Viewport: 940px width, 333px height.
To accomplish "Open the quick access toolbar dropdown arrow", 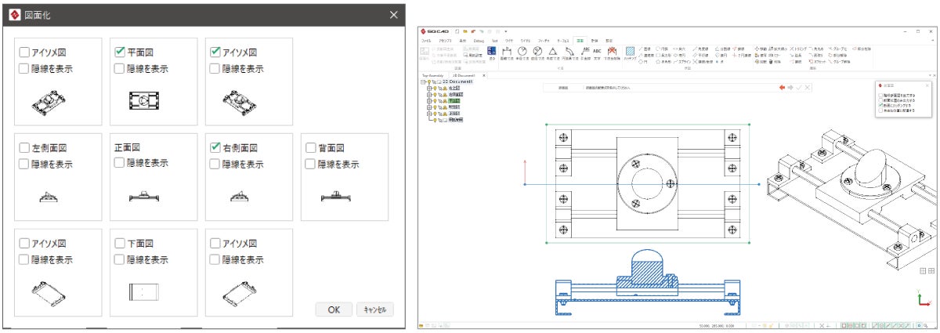I will coord(506,31).
